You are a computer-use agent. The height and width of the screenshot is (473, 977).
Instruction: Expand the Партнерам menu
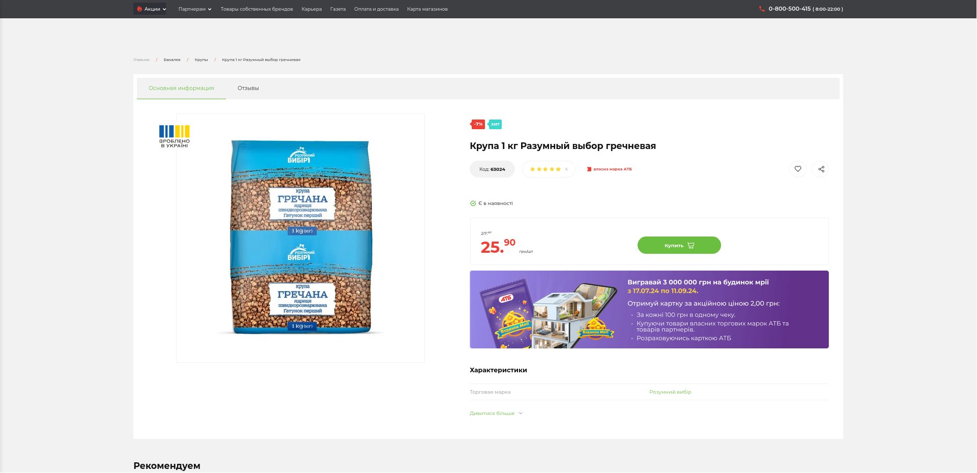tap(195, 9)
